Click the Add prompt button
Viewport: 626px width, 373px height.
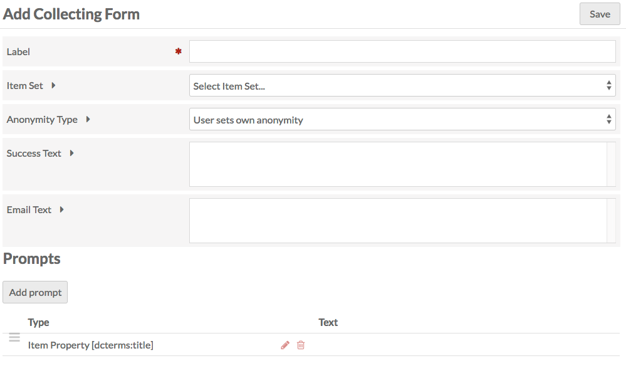(x=35, y=292)
